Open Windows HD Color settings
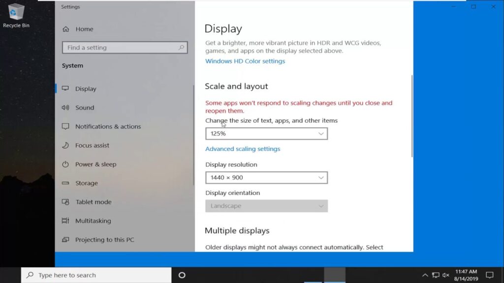Image resolution: width=504 pixels, height=283 pixels. 245,61
